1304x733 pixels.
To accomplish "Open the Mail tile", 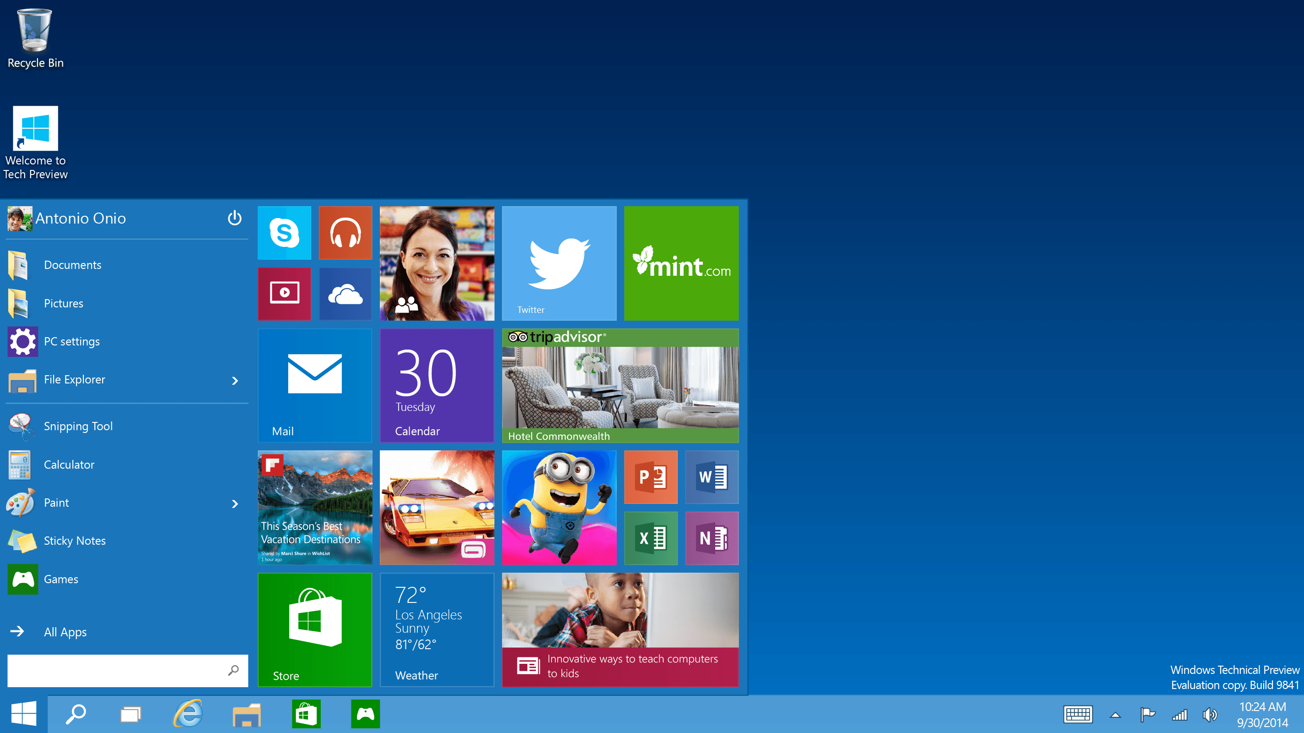I will [x=314, y=385].
